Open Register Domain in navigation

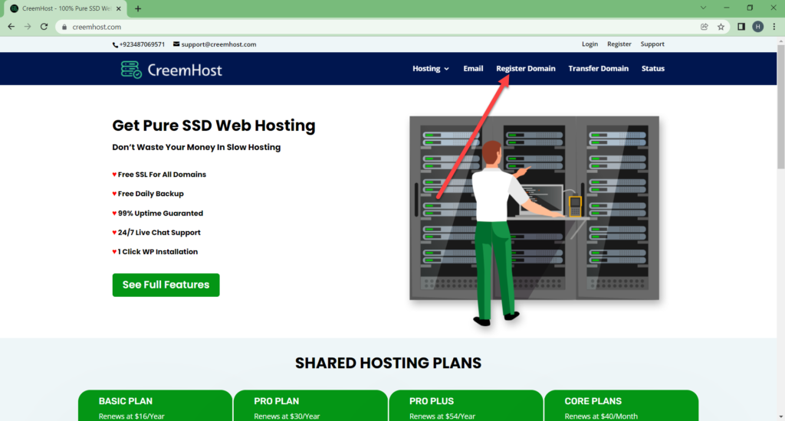(526, 68)
